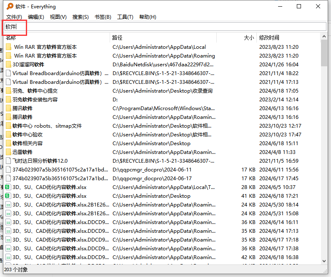Click icon of xlsx.DDCD9 file modified 2024/6/18 16:38
Viewport: 331px width, 277px height.
(x=8, y=257)
